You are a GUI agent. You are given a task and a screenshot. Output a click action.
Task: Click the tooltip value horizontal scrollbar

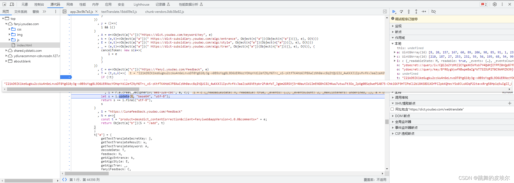click(x=73, y=89)
